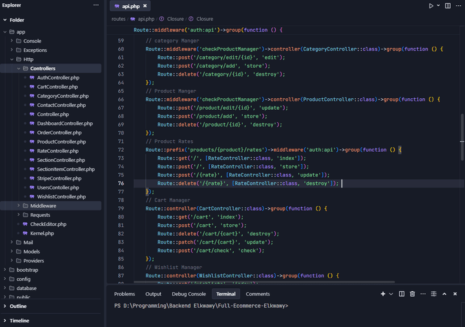Collapse the Folder section
The height and width of the screenshot is (327, 465).
5,20
